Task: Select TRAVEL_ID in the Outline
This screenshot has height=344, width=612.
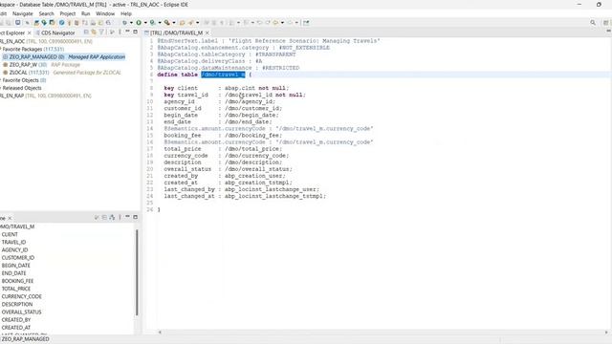Action: pos(13,242)
